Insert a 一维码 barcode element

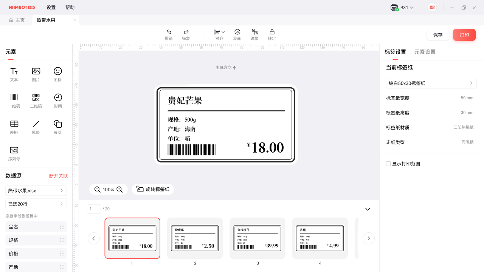point(14,100)
